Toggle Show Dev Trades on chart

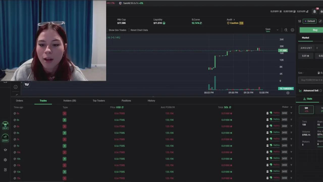[117, 30]
